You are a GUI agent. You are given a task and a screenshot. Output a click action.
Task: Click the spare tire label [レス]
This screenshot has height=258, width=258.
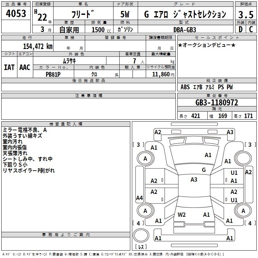click(x=141, y=247)
